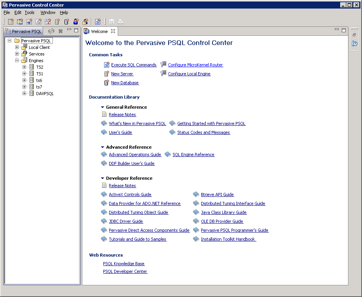Maximize the Welcome editor area
362x297 pixels.
point(344,30)
